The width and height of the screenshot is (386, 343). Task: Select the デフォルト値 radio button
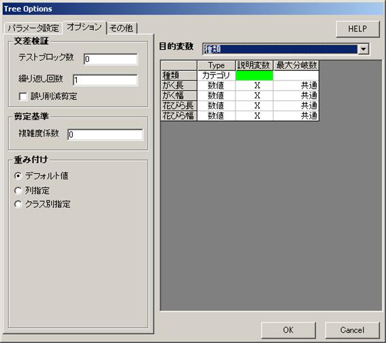[x=18, y=176]
